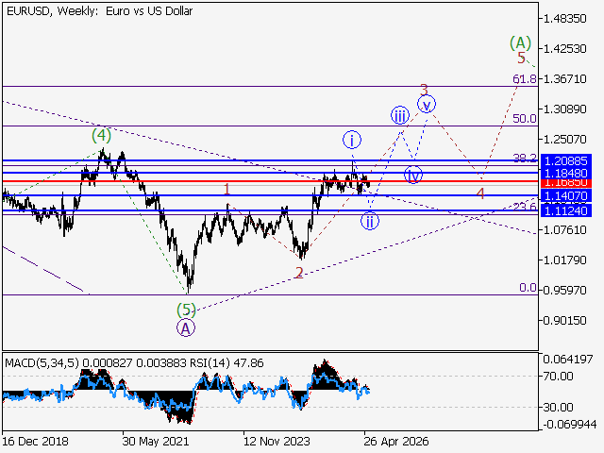The width and height of the screenshot is (604, 453).
Task: Select the circled blue iv wave label
Action: coord(413,175)
